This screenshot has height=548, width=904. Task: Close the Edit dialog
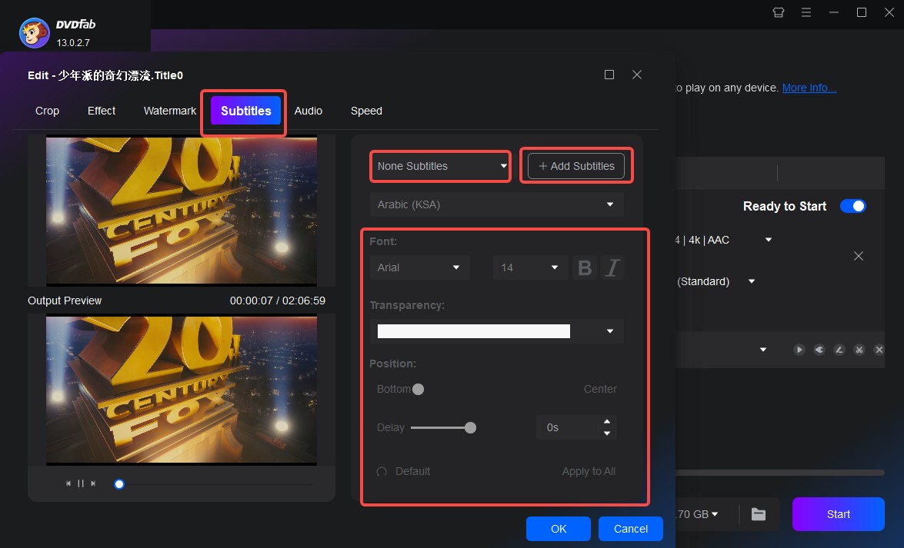pyautogui.click(x=637, y=75)
